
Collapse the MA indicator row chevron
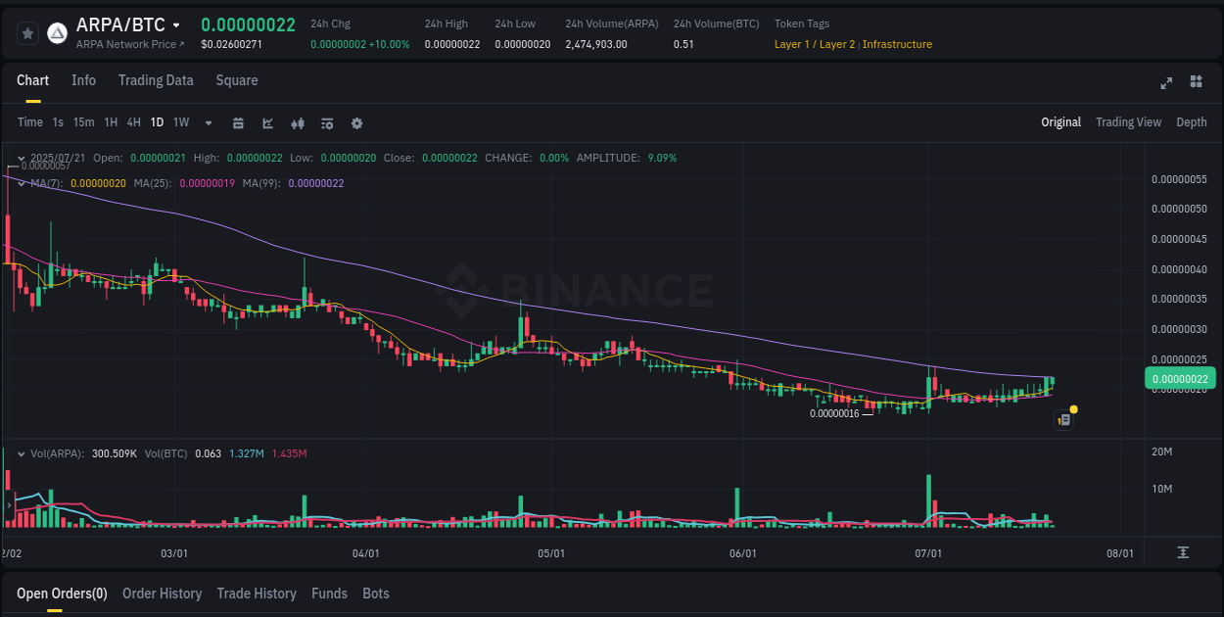21,182
